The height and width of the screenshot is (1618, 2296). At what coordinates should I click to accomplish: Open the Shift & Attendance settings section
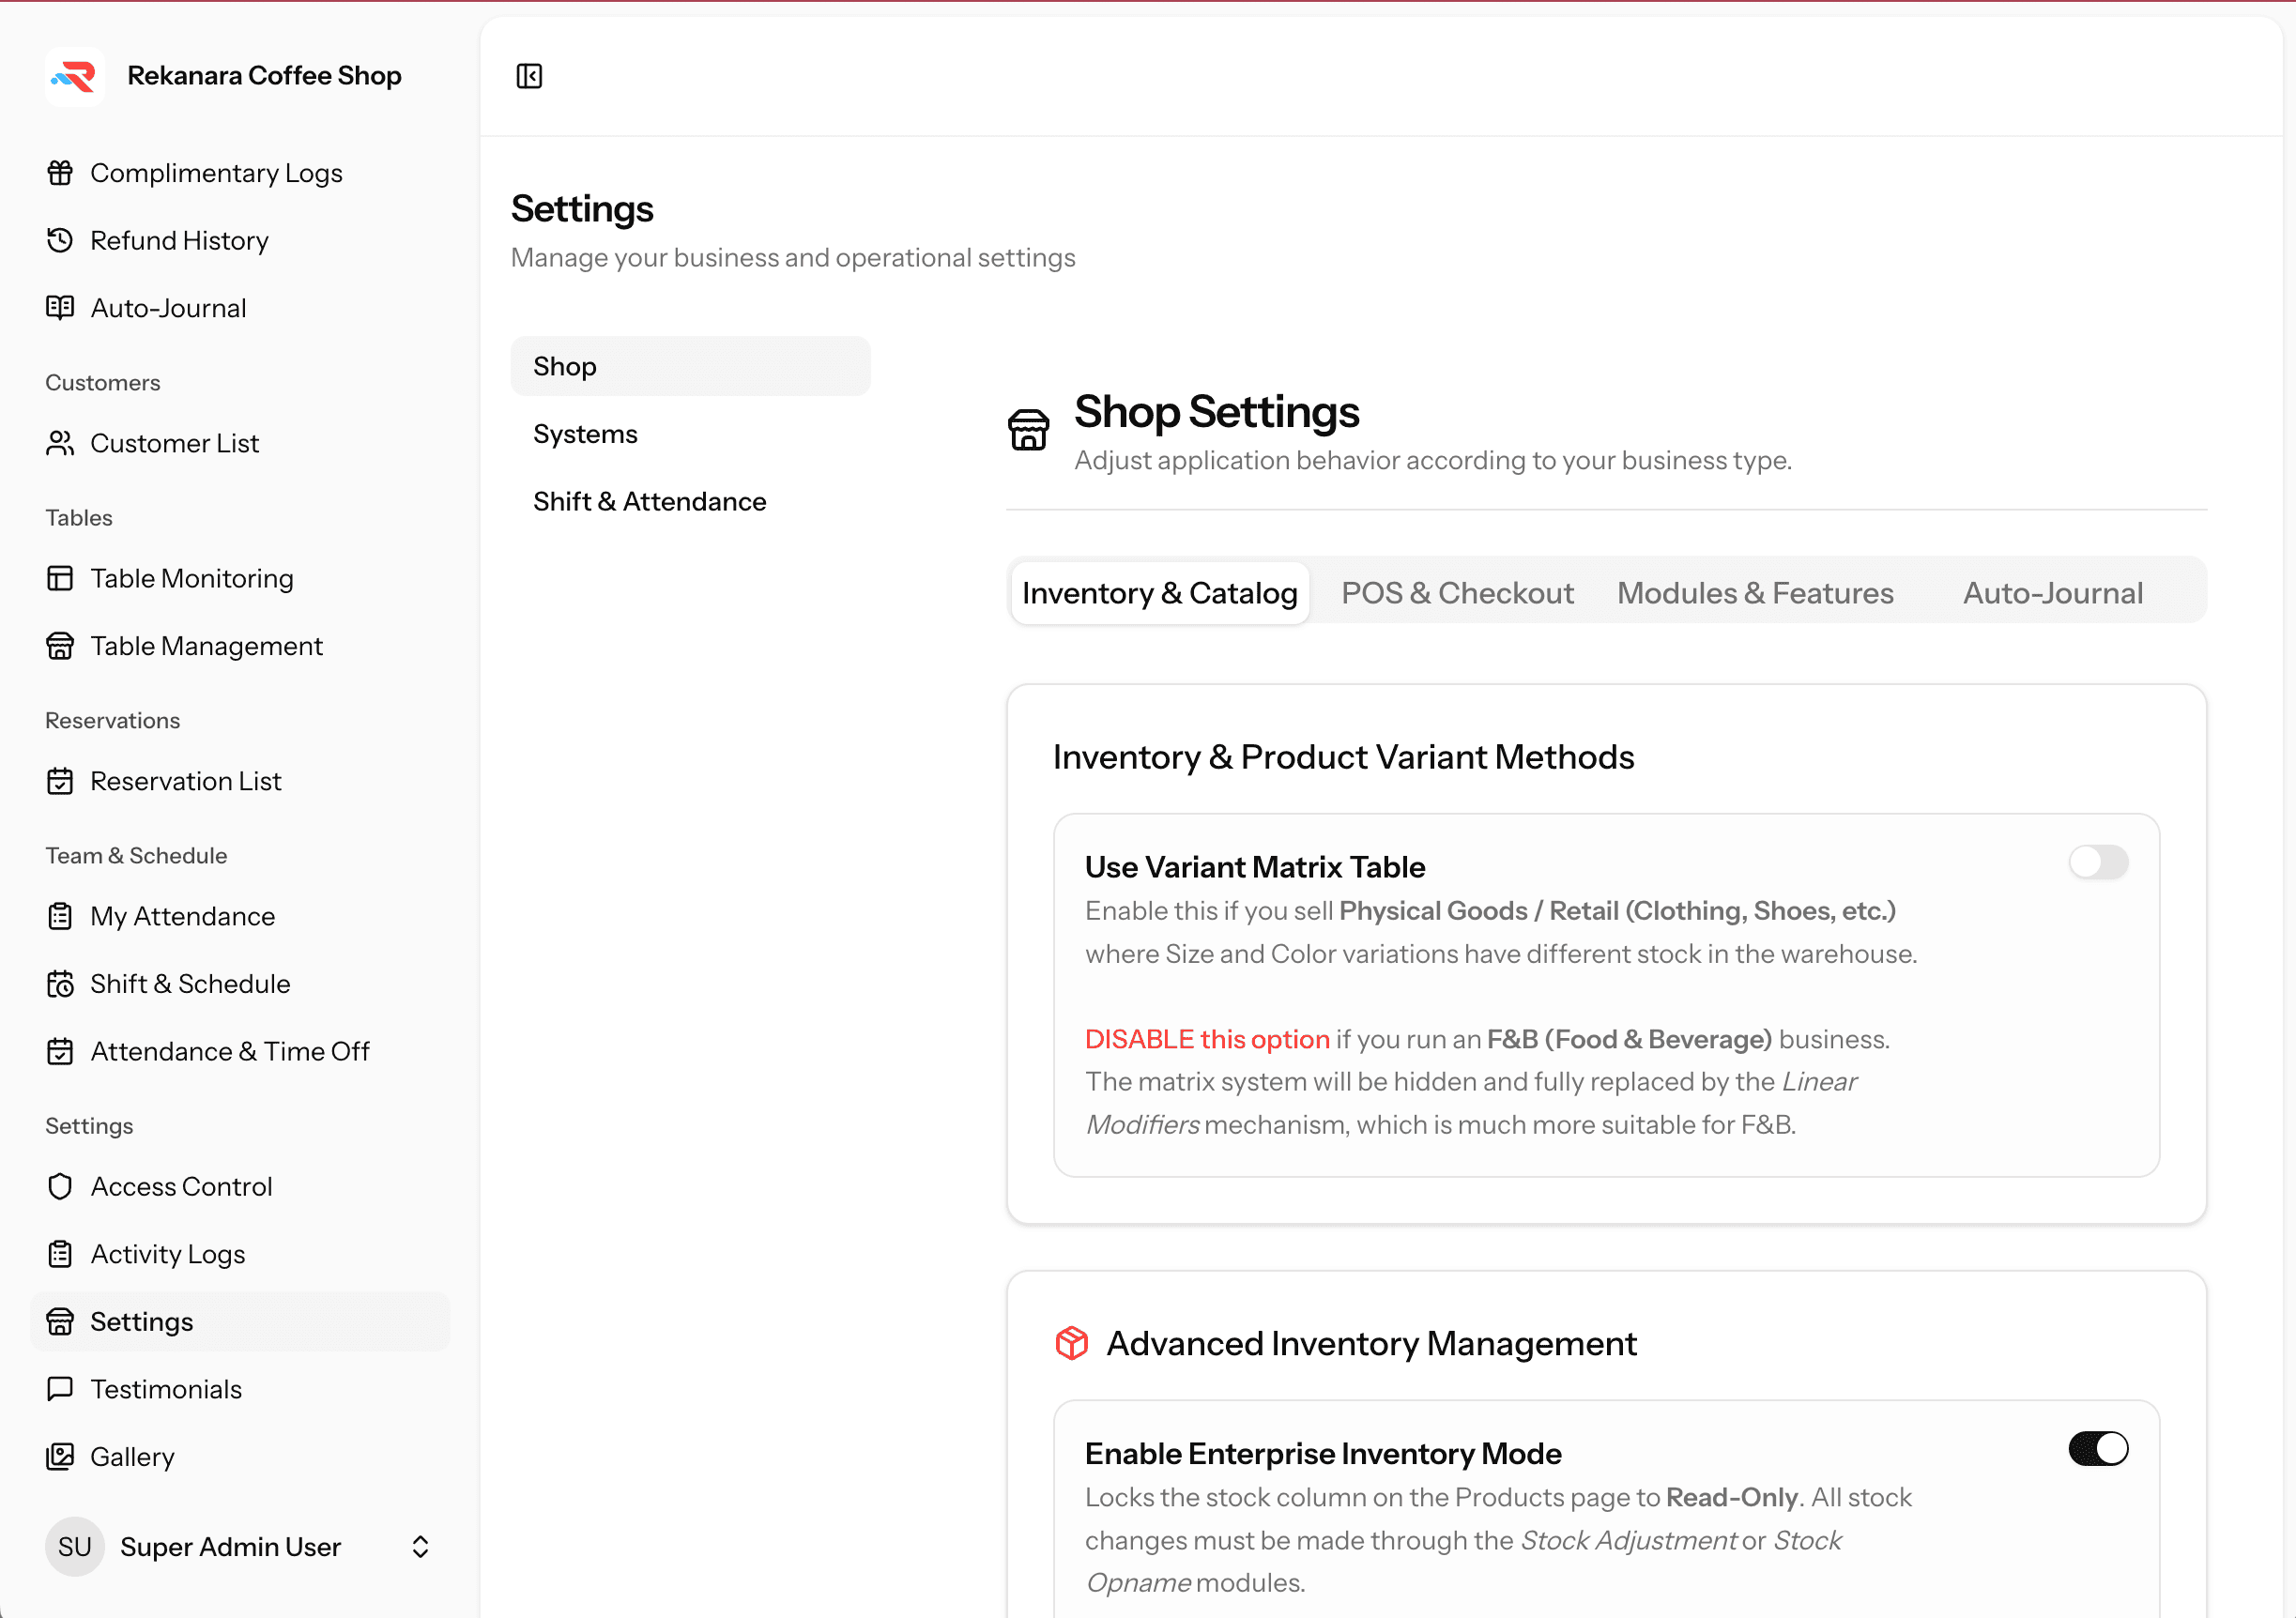(690, 502)
